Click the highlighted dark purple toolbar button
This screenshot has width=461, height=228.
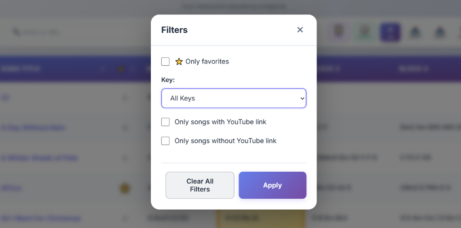[x=390, y=32]
